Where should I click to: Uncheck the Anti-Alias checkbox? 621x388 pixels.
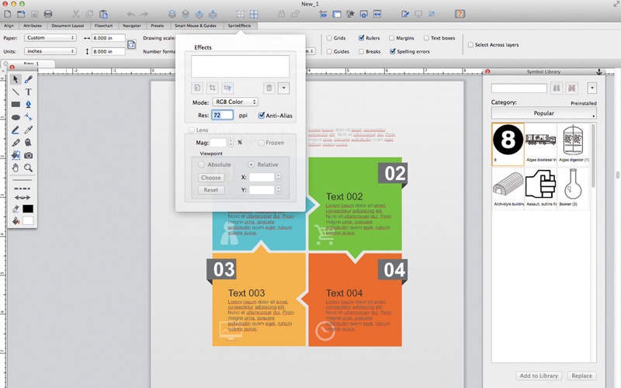tap(262, 116)
